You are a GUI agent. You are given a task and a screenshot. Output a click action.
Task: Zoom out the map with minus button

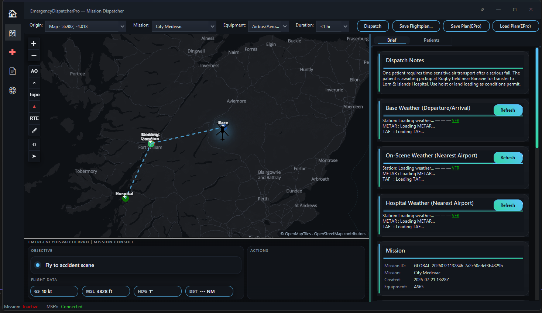(x=34, y=55)
